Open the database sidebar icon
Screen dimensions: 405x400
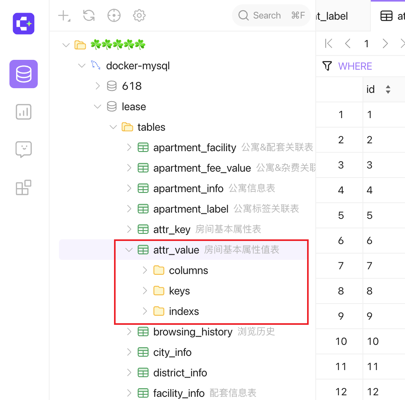(24, 74)
